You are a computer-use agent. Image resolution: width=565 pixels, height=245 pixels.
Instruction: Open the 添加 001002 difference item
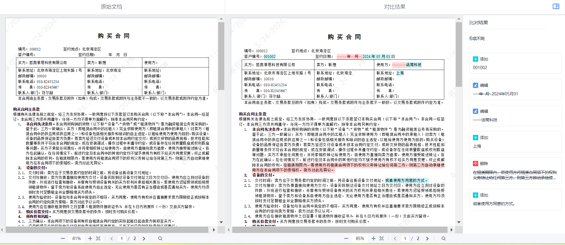(515, 63)
